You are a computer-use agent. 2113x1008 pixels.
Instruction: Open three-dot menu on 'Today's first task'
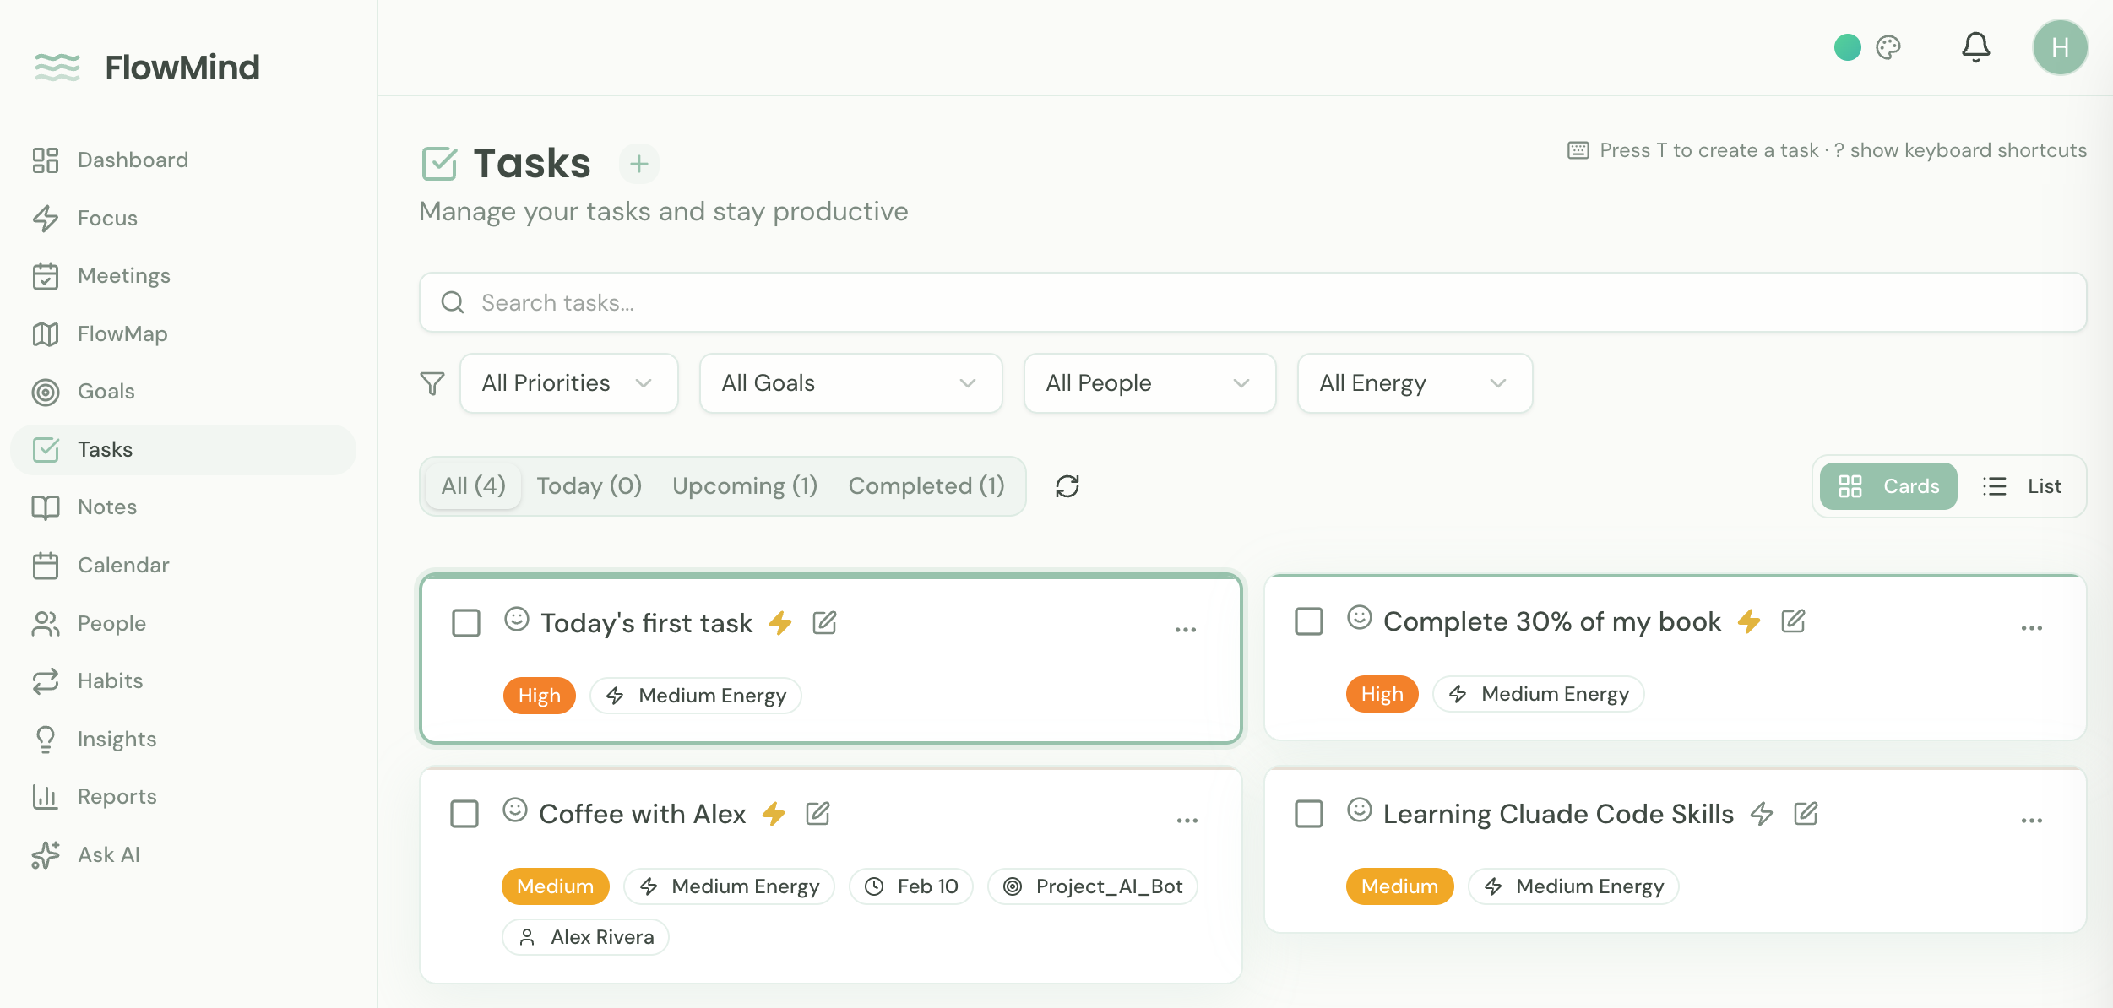[x=1185, y=630]
